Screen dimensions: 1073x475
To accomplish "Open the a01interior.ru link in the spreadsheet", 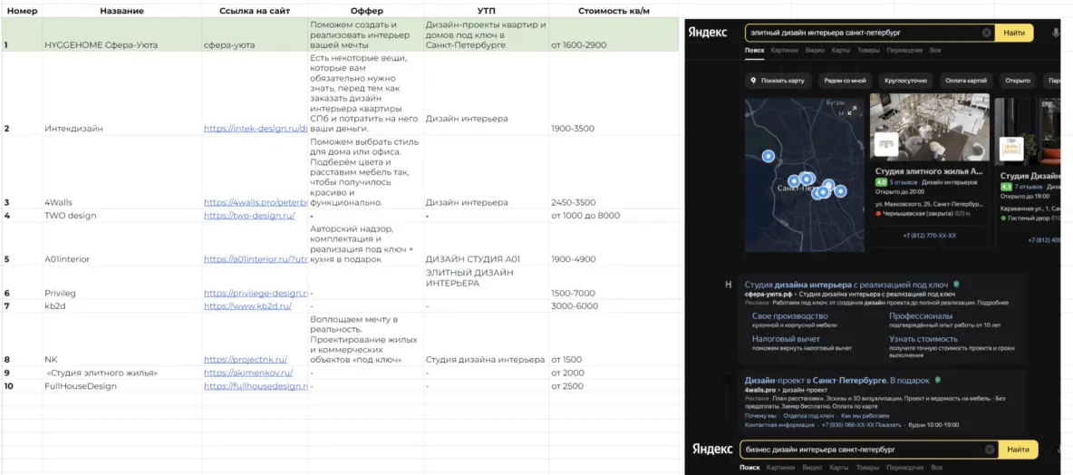I will point(256,259).
